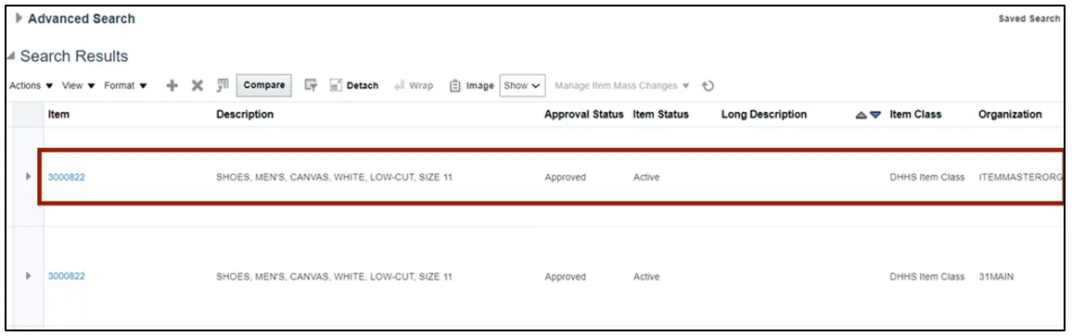Sort Long Description ascending with up triangle
This screenshot has width=1072, height=336.
[x=861, y=116]
